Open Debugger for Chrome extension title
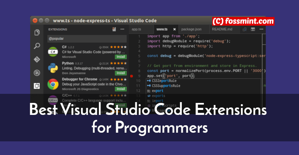This screenshot has width=299, height=155. pyautogui.click(x=79, y=79)
